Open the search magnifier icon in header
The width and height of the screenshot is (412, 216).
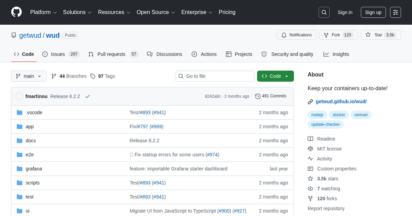(x=324, y=12)
